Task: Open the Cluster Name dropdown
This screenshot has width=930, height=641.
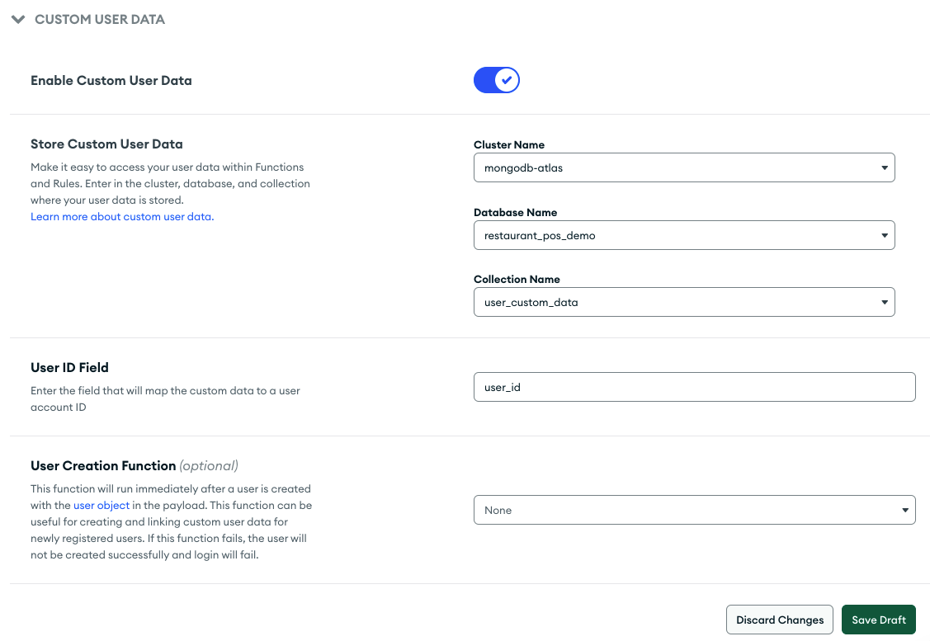Action: coord(684,167)
